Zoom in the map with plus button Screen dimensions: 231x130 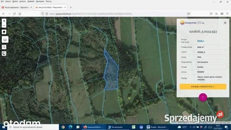(4, 21)
